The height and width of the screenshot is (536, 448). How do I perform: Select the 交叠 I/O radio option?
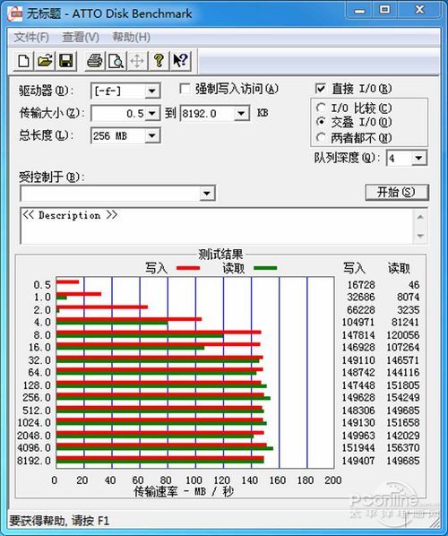(321, 121)
